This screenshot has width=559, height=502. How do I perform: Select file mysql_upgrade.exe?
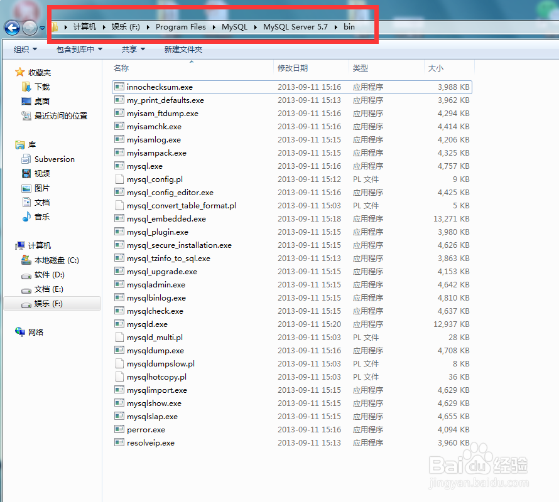(x=162, y=272)
